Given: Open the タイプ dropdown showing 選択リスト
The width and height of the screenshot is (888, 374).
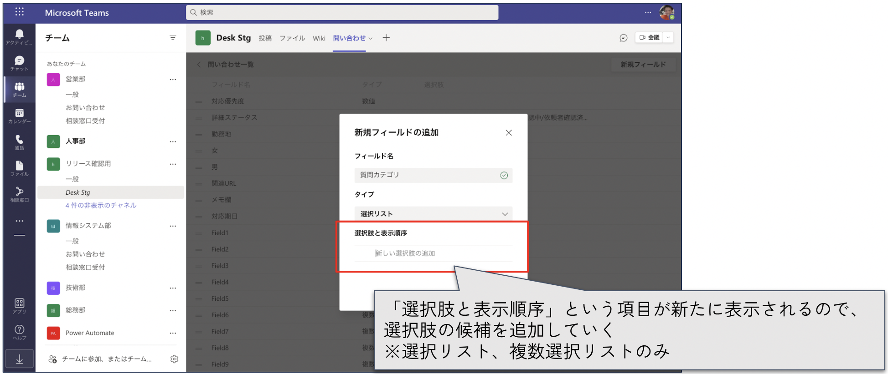Looking at the screenshot, I should pyautogui.click(x=434, y=213).
